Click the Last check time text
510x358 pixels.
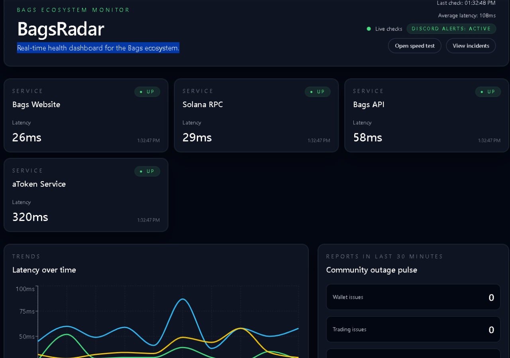466,3
